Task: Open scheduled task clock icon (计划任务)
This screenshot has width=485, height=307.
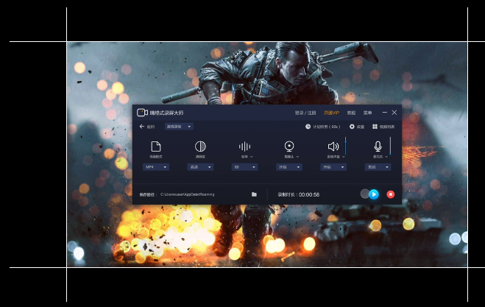Action: 308,127
